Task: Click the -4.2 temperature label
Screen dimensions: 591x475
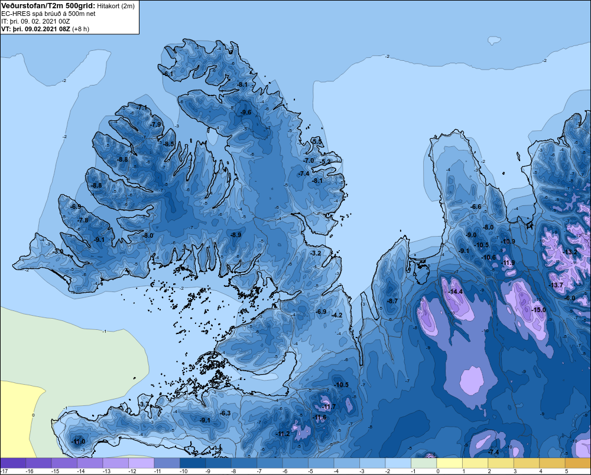Action: 337,315
